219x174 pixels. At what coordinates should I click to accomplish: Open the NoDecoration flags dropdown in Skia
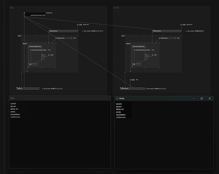click(x=64, y=38)
